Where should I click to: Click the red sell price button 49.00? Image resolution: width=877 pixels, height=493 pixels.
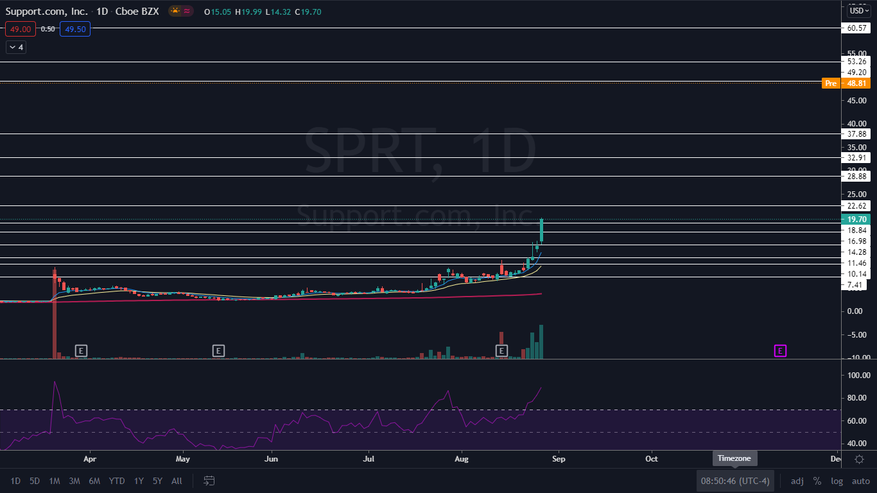pyautogui.click(x=21, y=29)
